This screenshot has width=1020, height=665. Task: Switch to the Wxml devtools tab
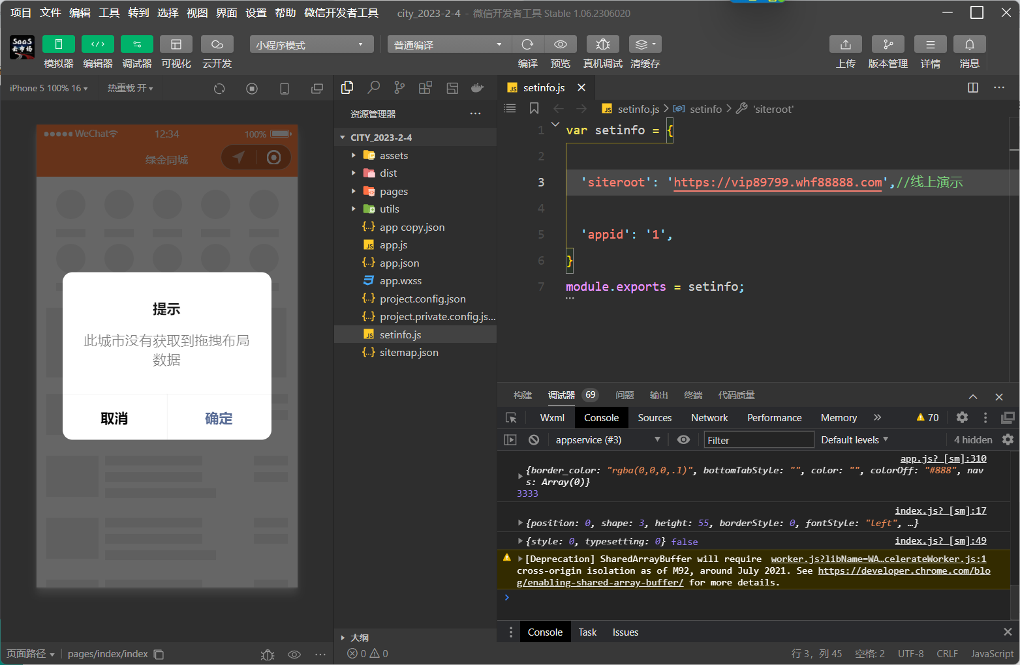(552, 418)
